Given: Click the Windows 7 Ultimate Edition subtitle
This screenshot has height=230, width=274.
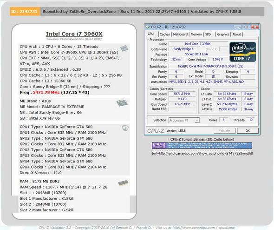Looking at the screenshot, I should pyautogui.click(x=74, y=39).
